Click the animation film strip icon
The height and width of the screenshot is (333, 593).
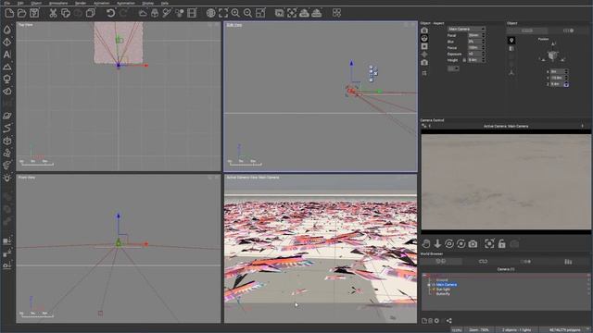192,13
